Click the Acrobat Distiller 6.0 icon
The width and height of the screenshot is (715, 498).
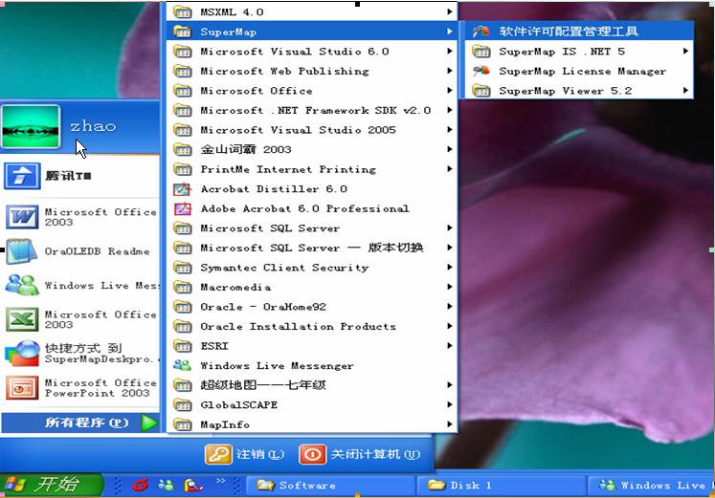183,189
